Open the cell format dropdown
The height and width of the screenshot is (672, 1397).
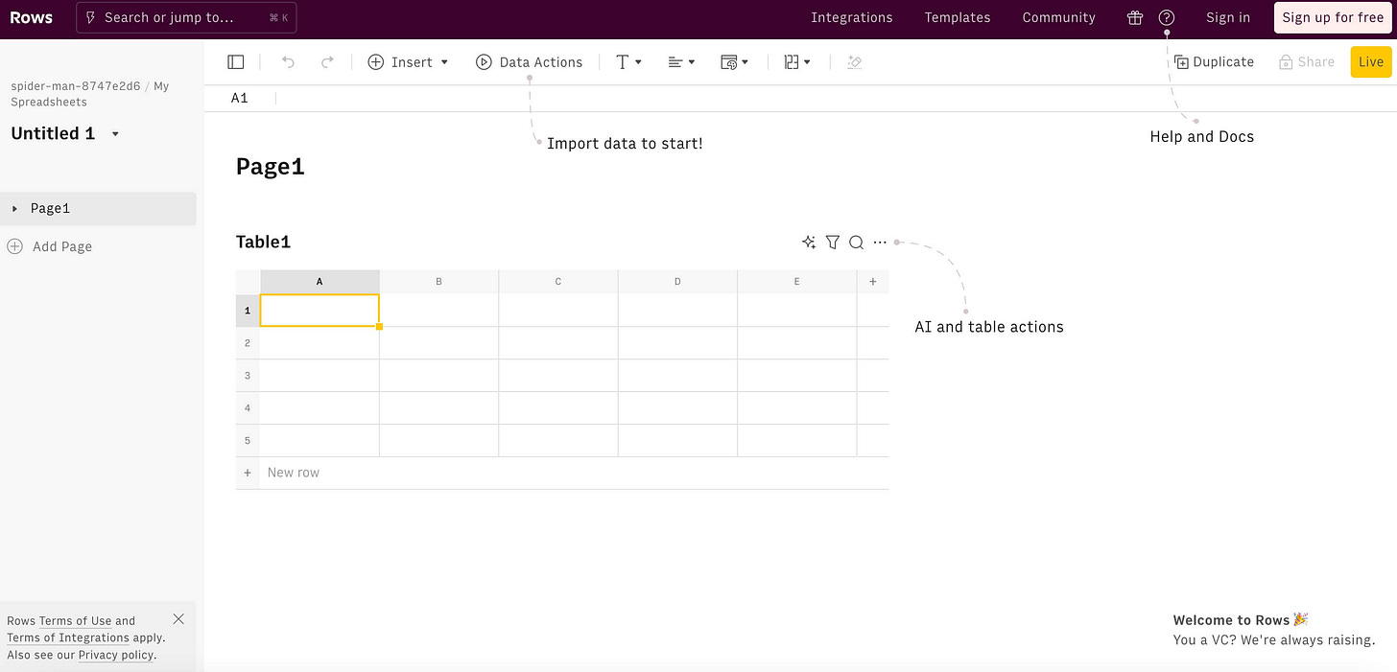coord(734,62)
